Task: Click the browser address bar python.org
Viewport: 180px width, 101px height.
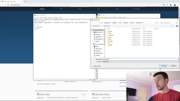Action: pyautogui.click(x=16, y=5)
